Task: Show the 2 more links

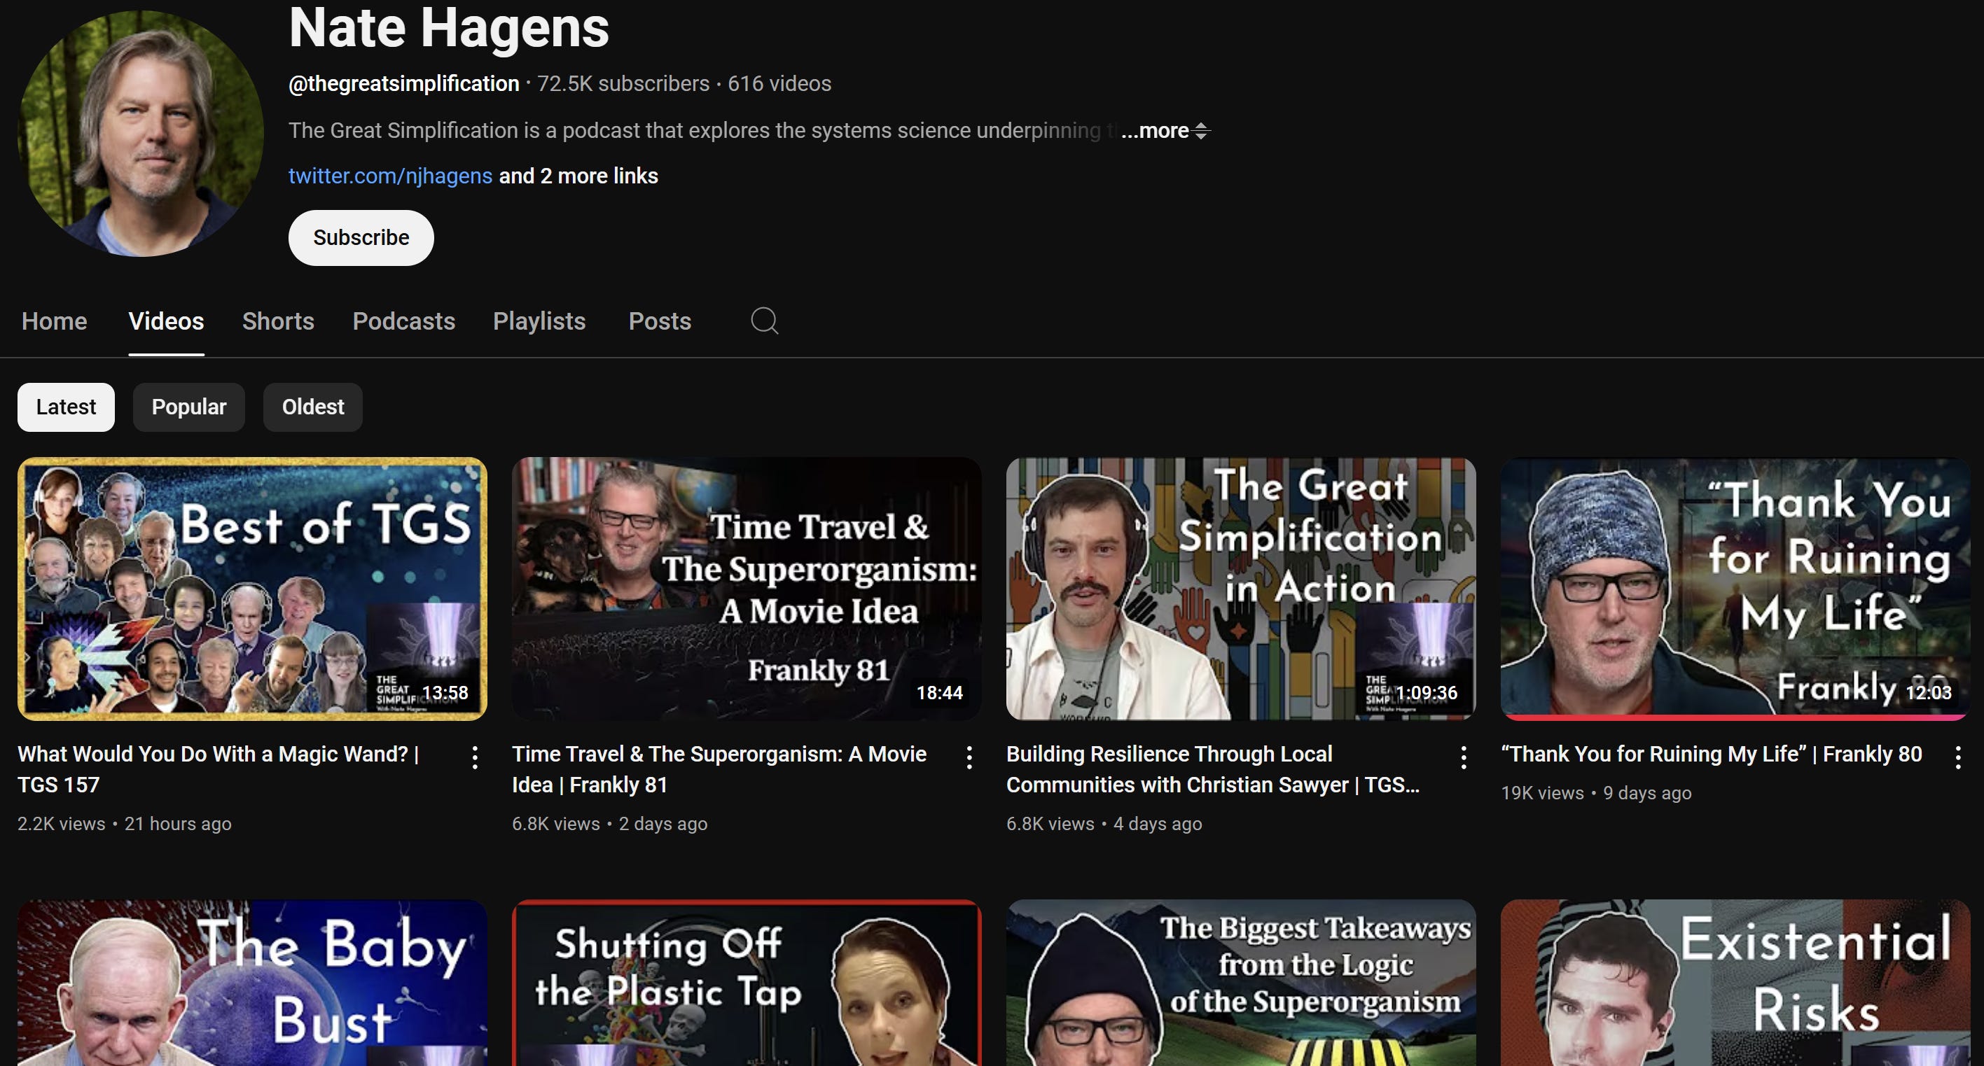Action: (578, 176)
